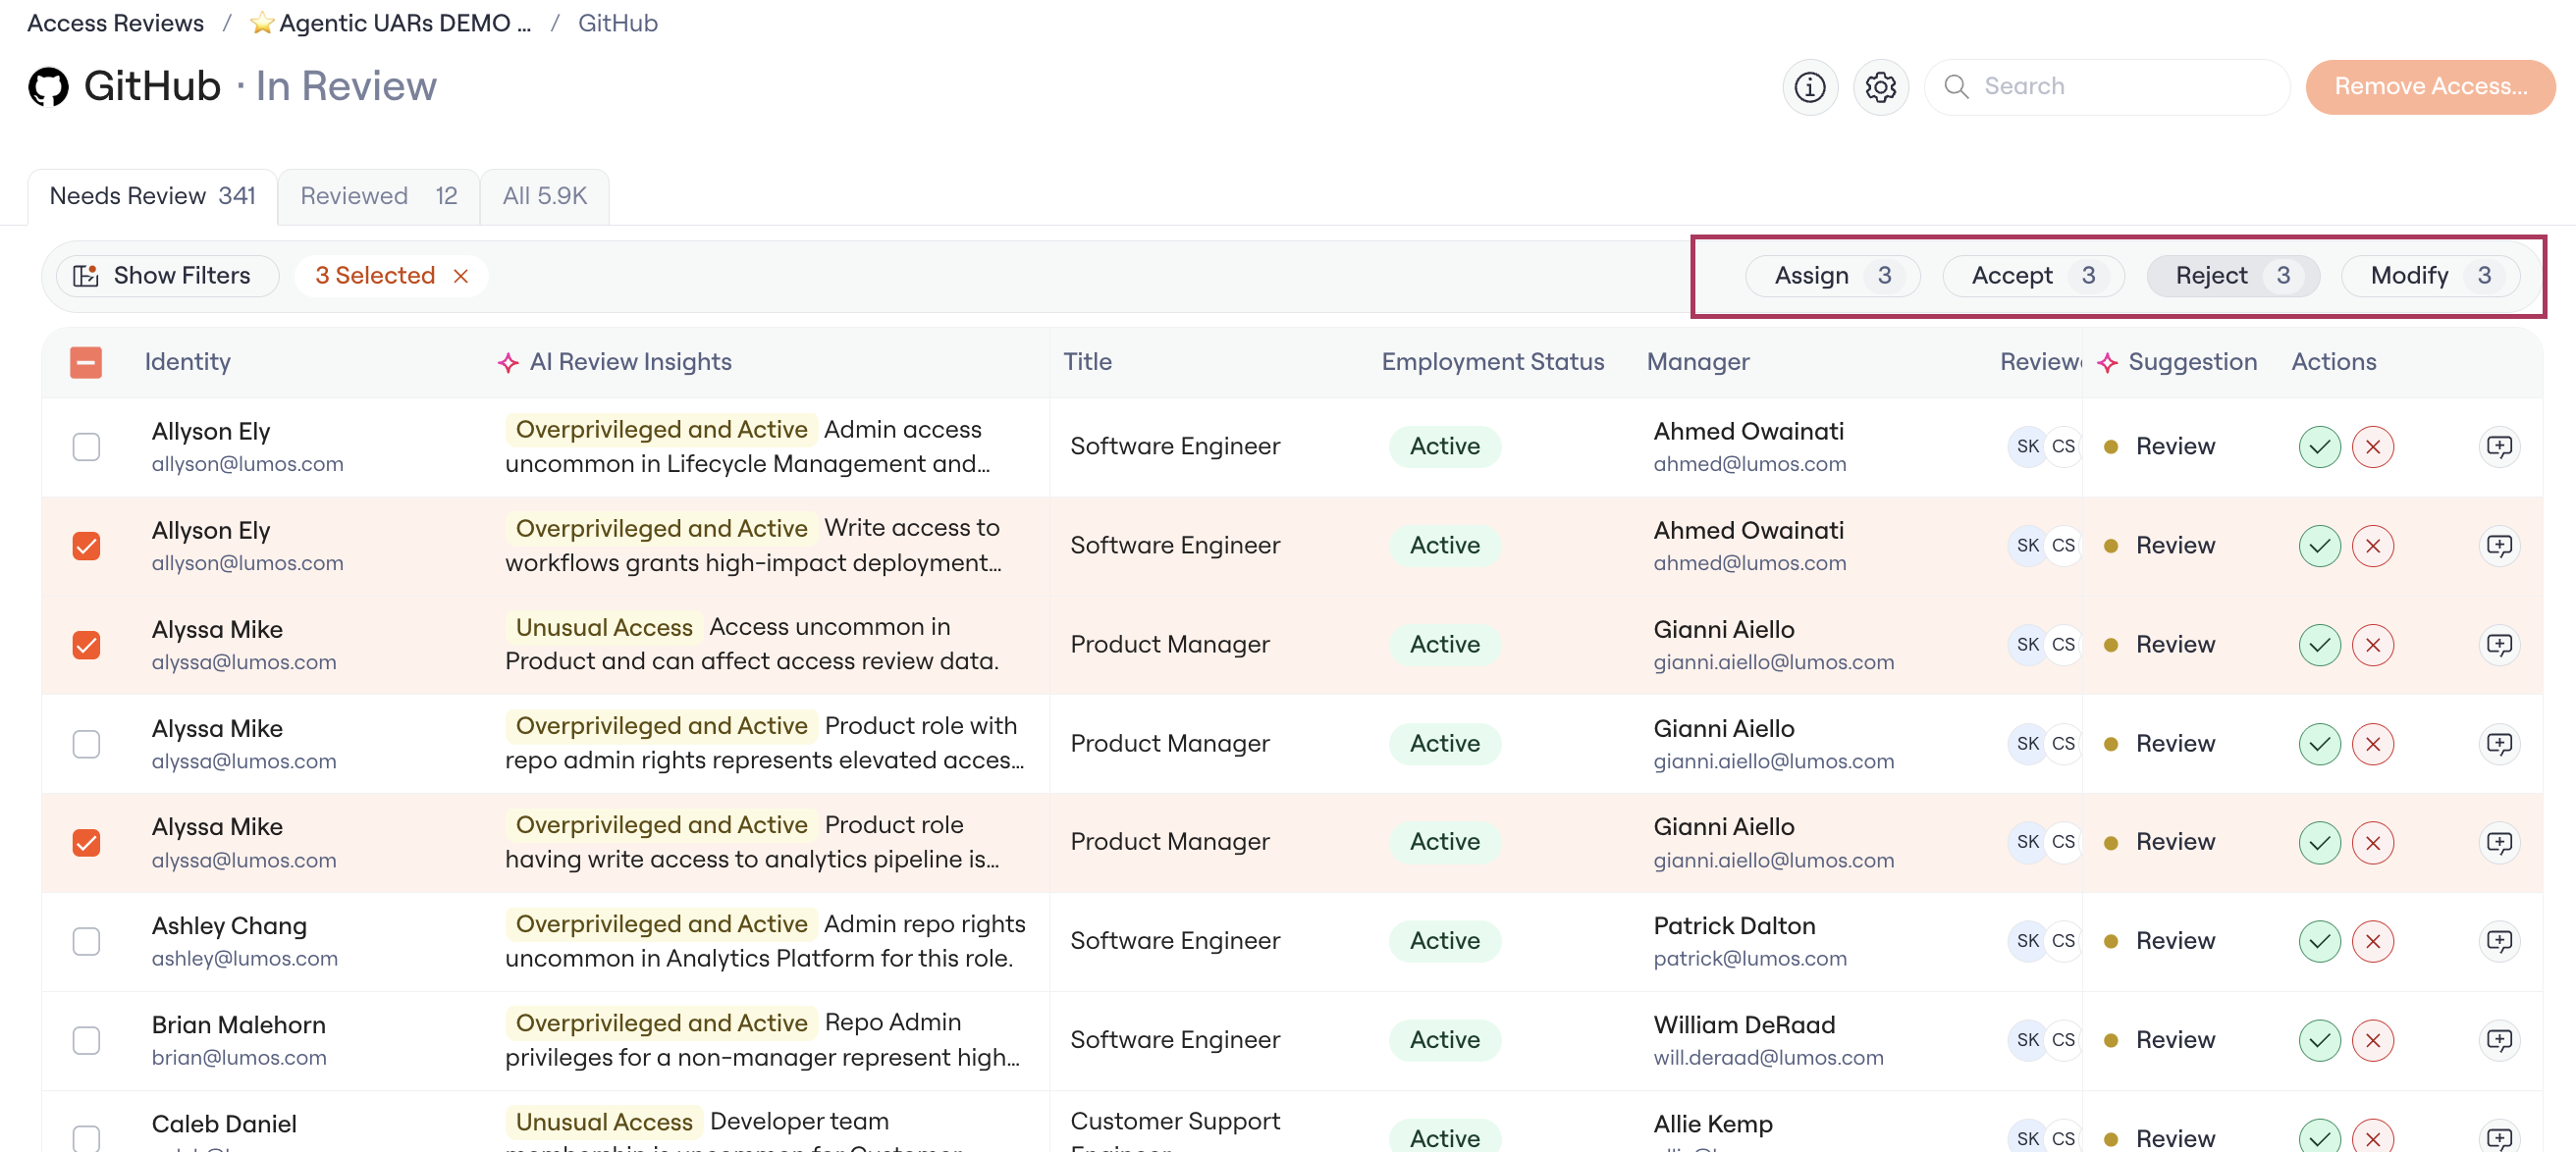Approve Ashley Chang access
Image resolution: width=2576 pixels, height=1152 pixels.
pyautogui.click(x=2319, y=941)
